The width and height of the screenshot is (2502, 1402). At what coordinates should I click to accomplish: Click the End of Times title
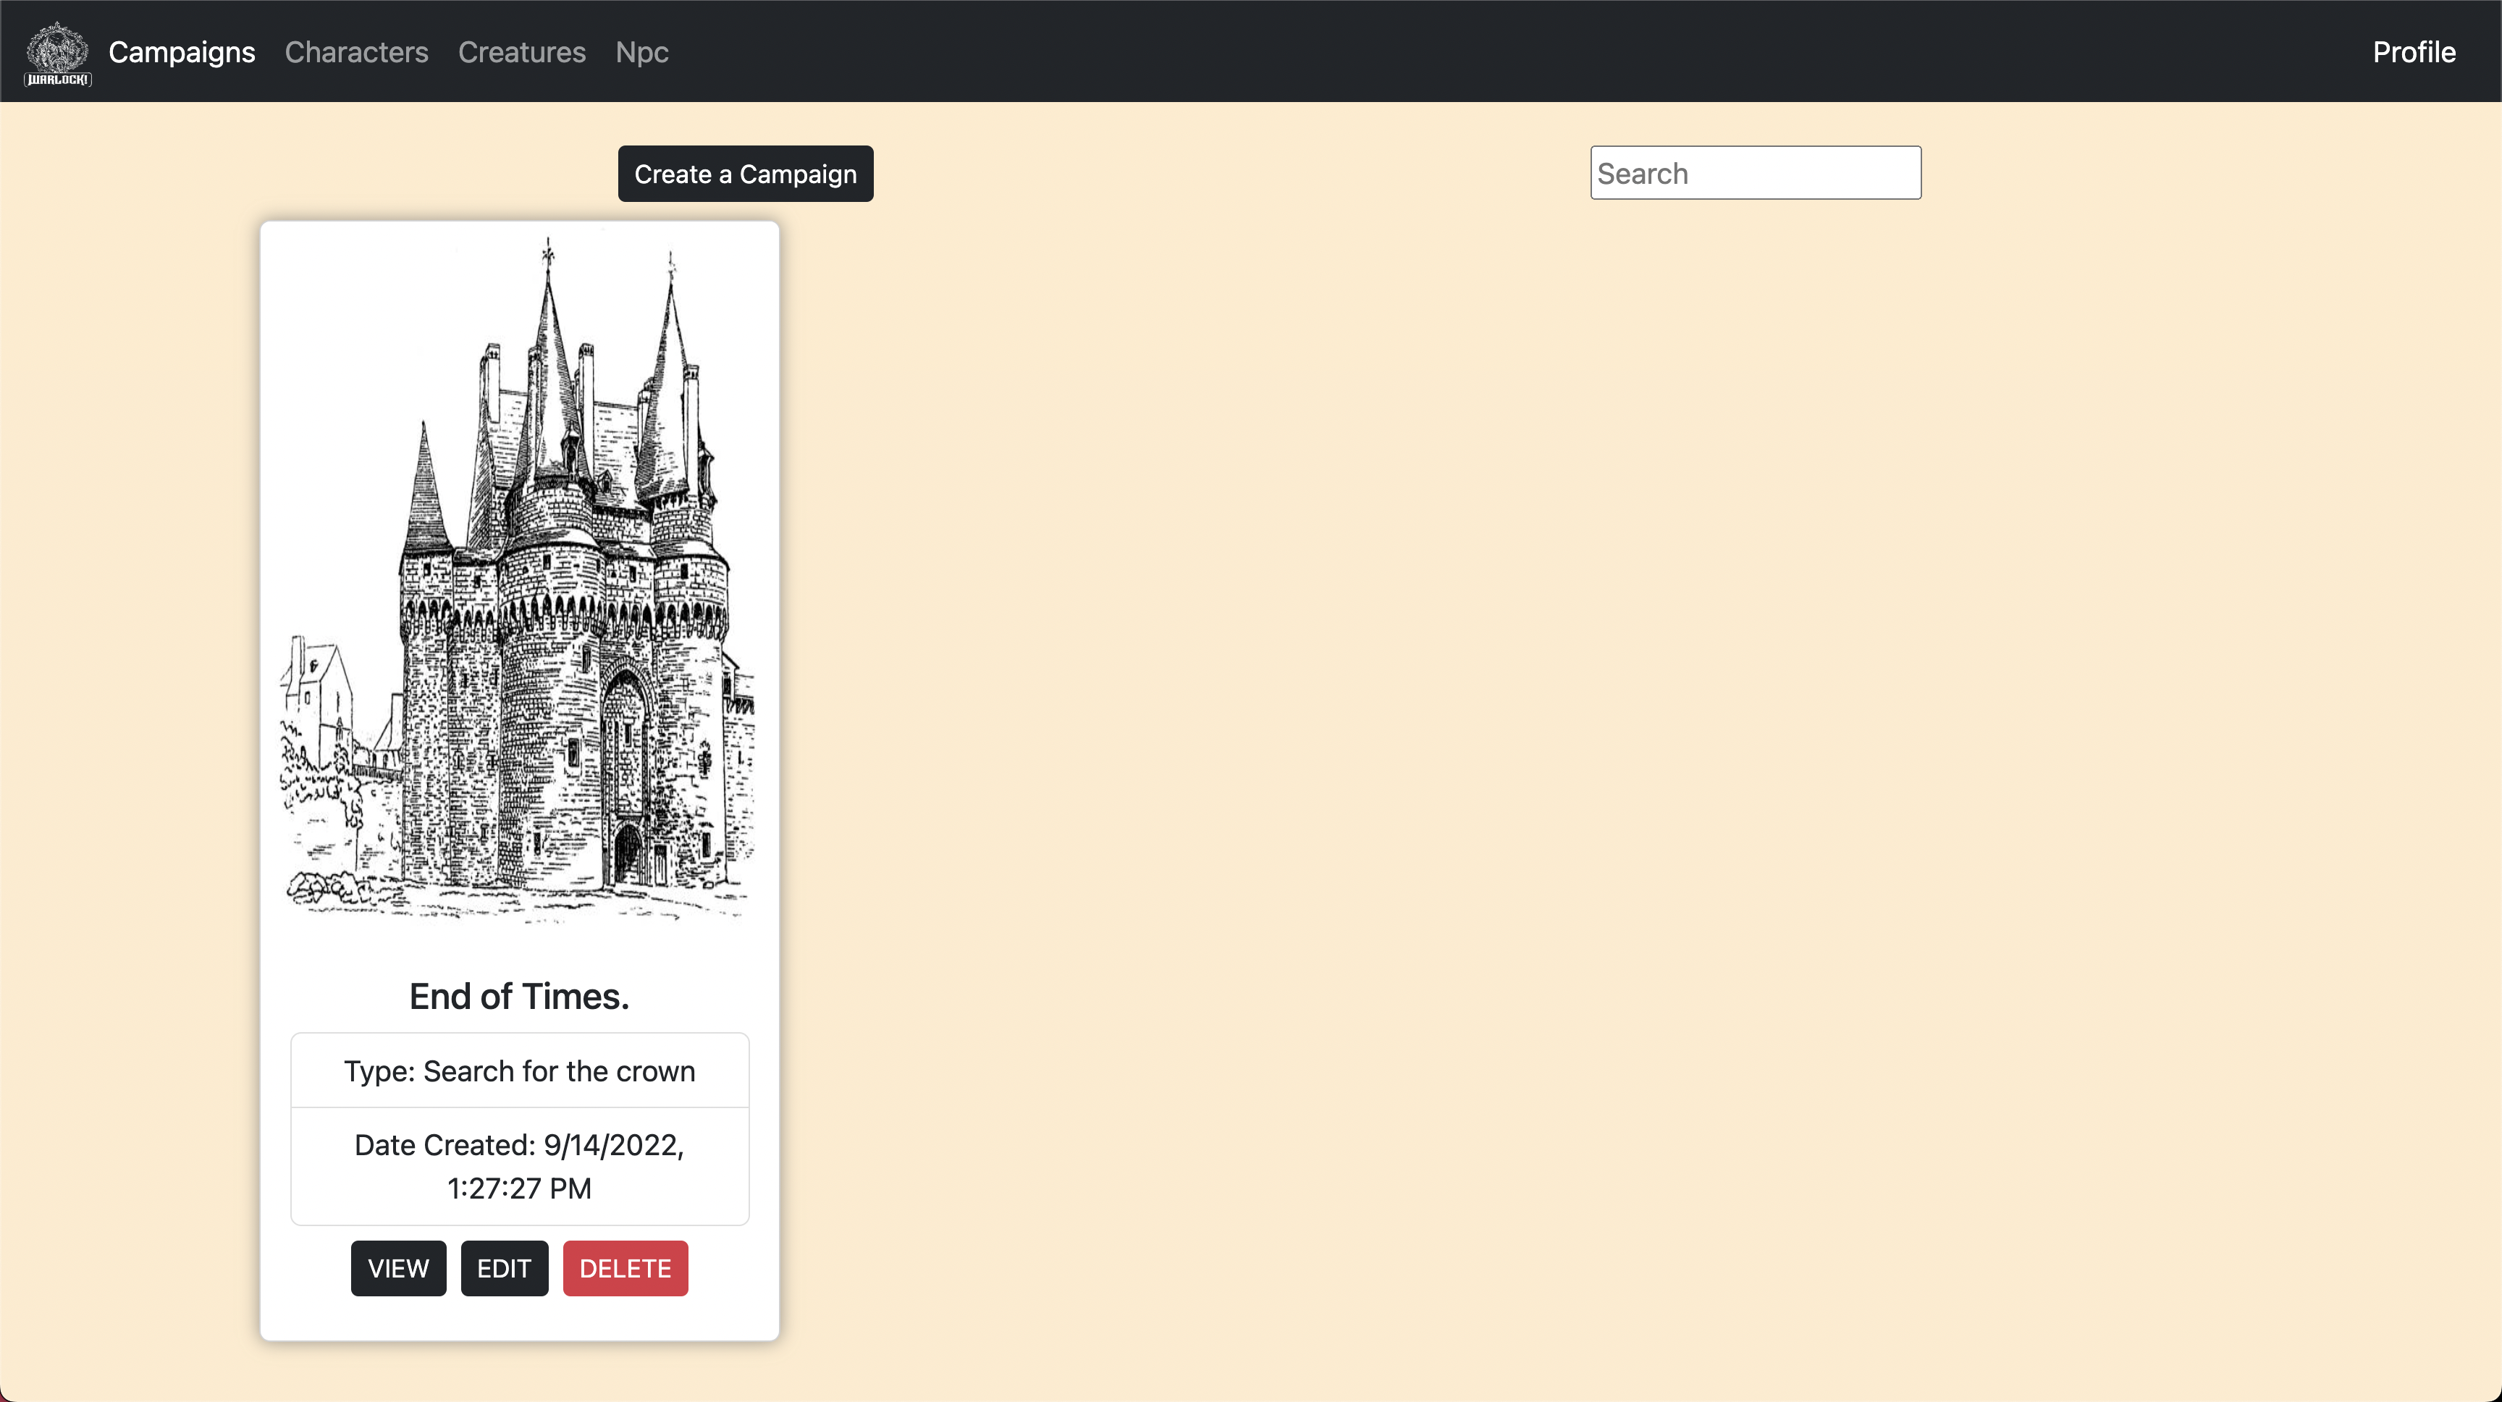pos(518,995)
